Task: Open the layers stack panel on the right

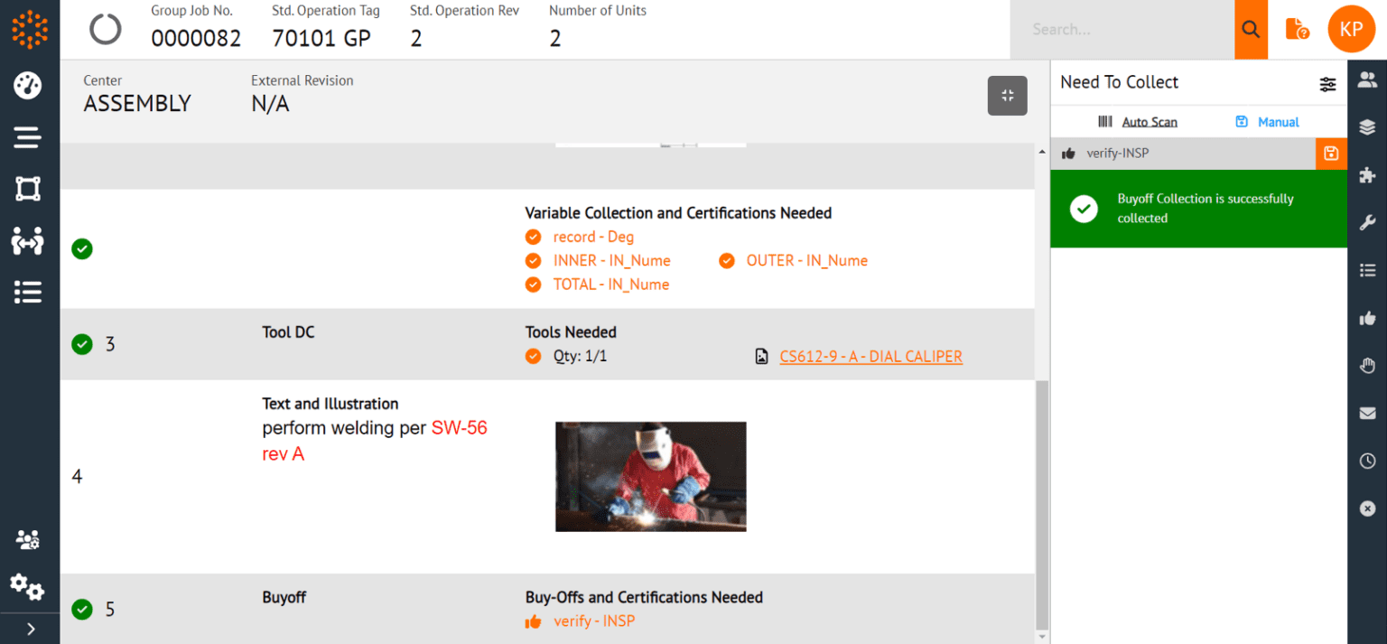Action: click(1367, 126)
